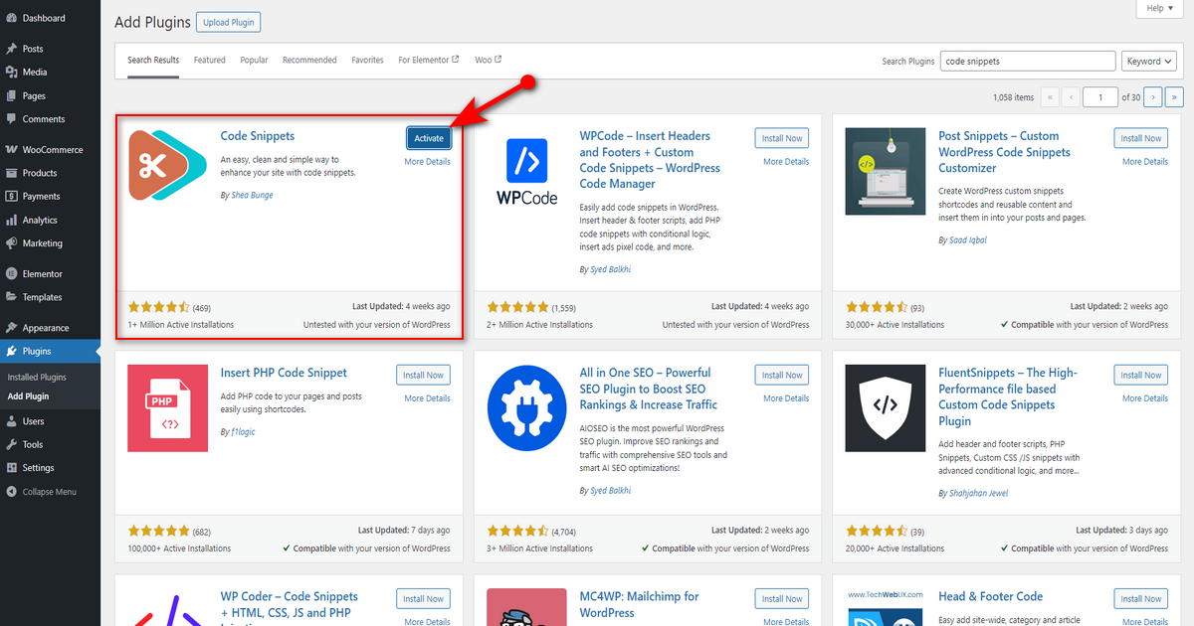Image resolution: width=1194 pixels, height=626 pixels.
Task: Click the Payments icon in sidebar
Action: pyautogui.click(x=11, y=197)
